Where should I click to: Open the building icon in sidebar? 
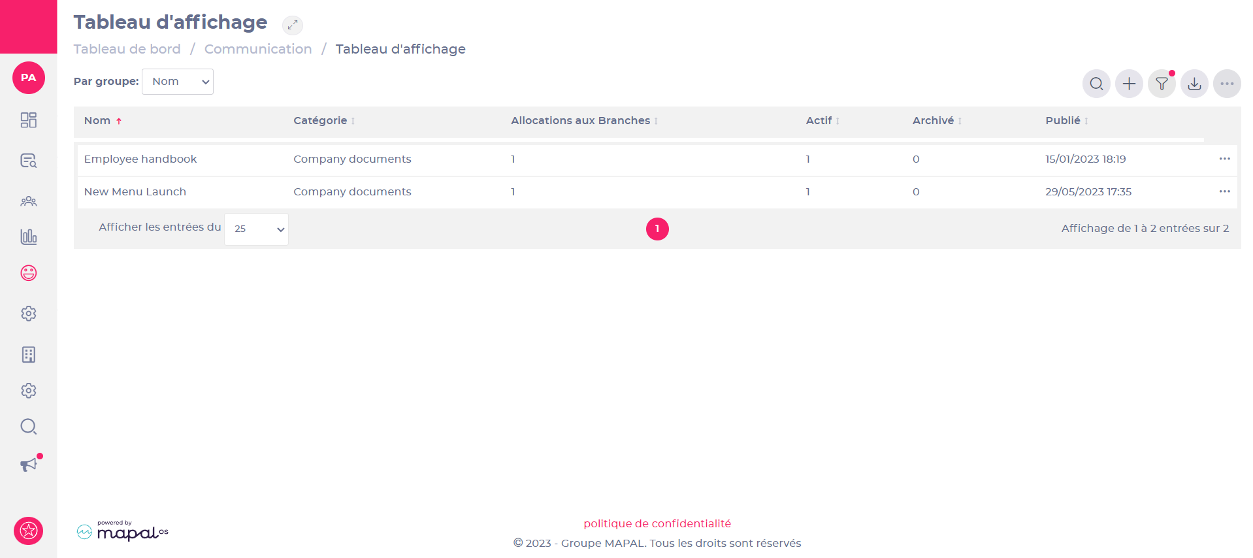click(x=29, y=355)
